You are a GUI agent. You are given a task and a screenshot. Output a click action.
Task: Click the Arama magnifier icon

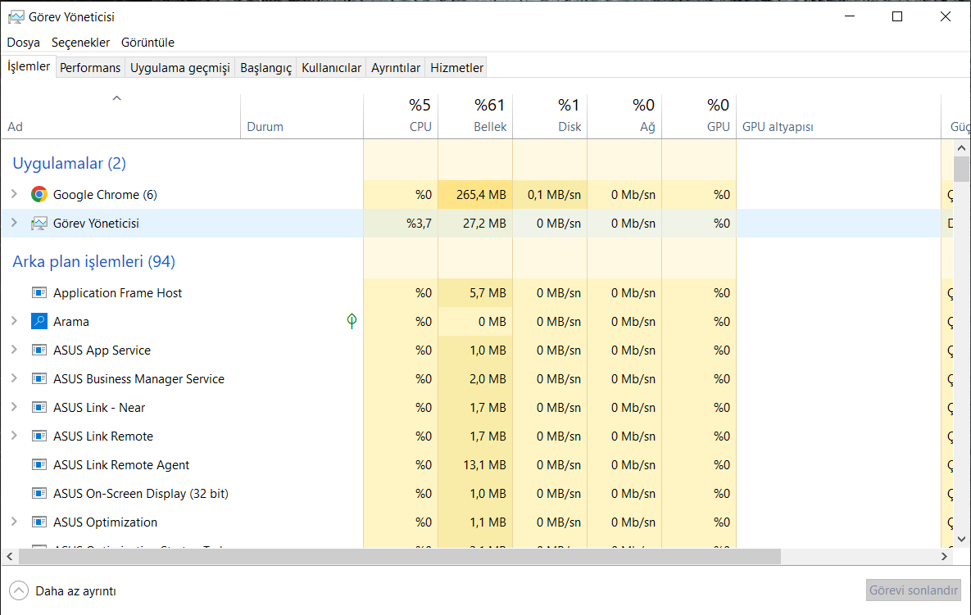point(39,322)
